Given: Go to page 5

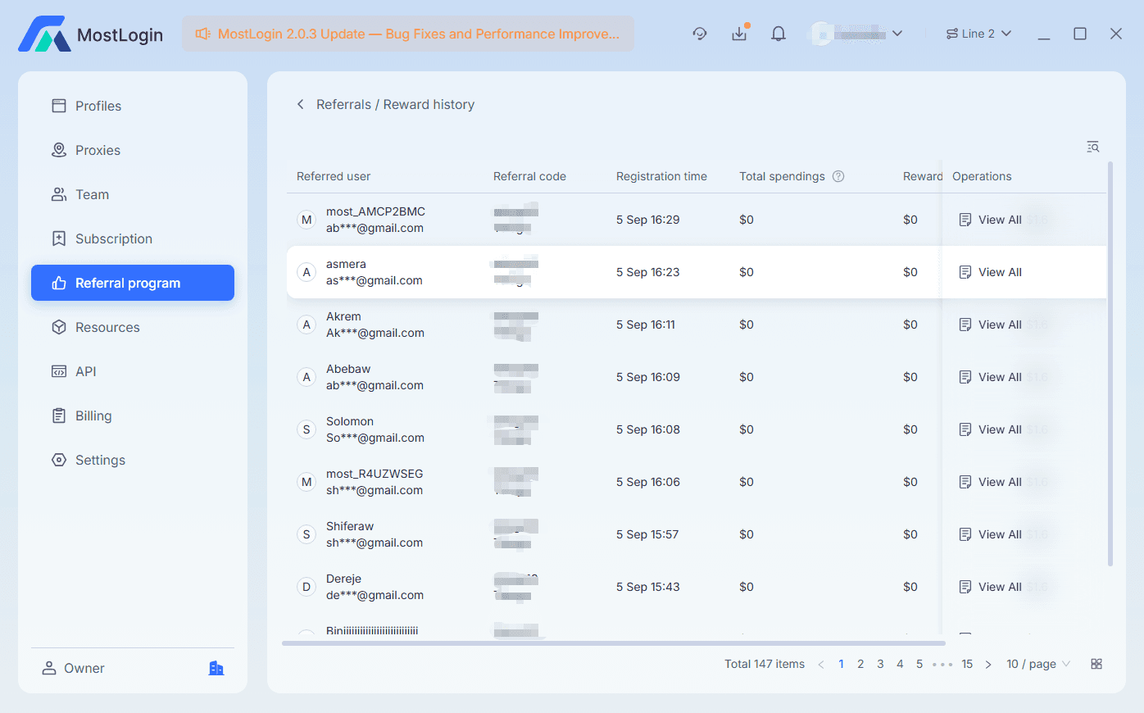Looking at the screenshot, I should tap(919, 664).
